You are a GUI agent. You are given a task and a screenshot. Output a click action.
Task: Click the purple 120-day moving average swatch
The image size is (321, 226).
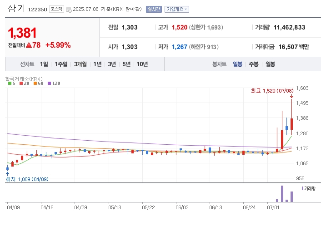[x=50, y=84]
